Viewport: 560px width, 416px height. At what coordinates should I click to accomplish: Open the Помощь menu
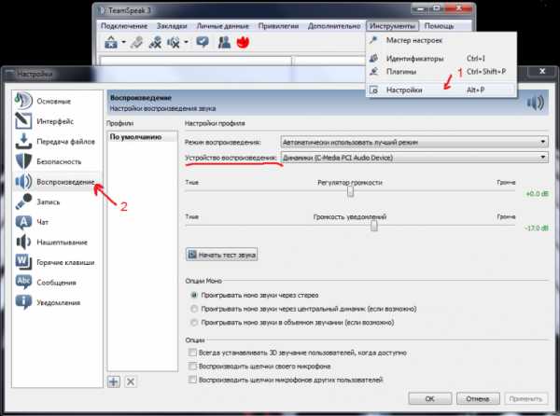[x=439, y=26]
